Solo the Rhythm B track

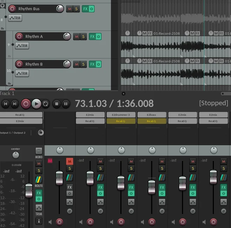click(x=83, y=64)
